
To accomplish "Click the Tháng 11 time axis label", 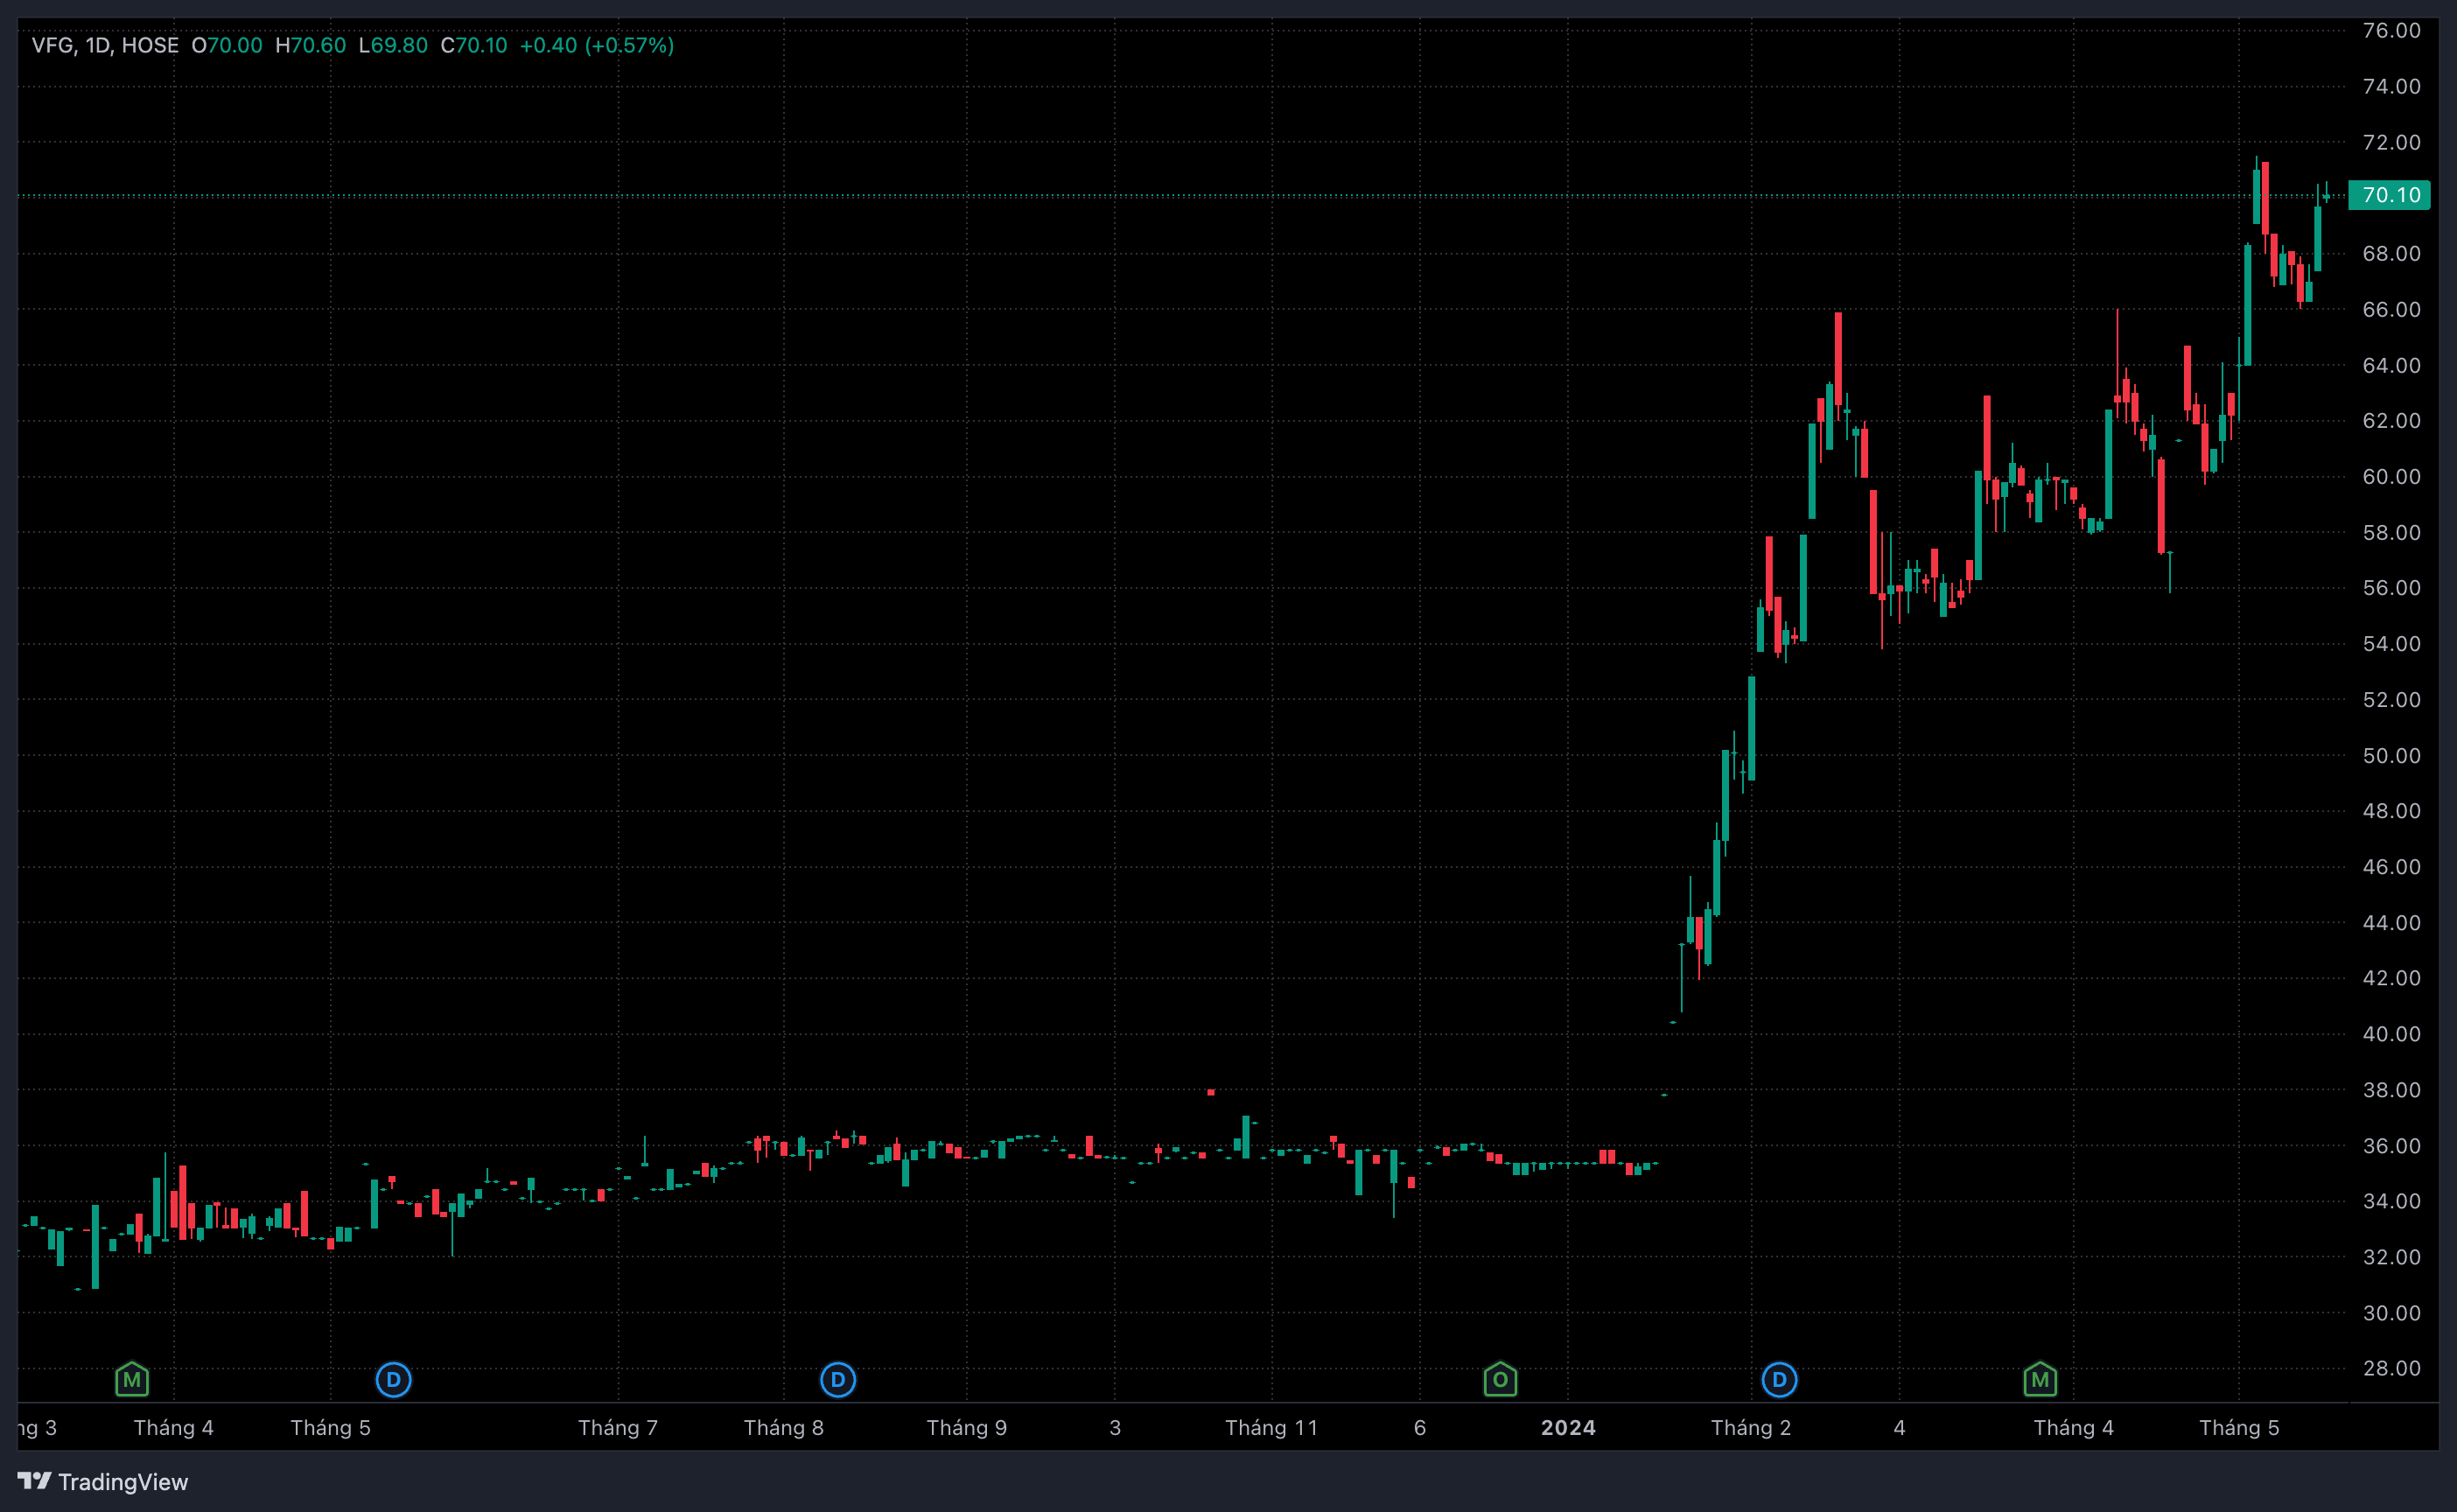I will tap(1271, 1427).
